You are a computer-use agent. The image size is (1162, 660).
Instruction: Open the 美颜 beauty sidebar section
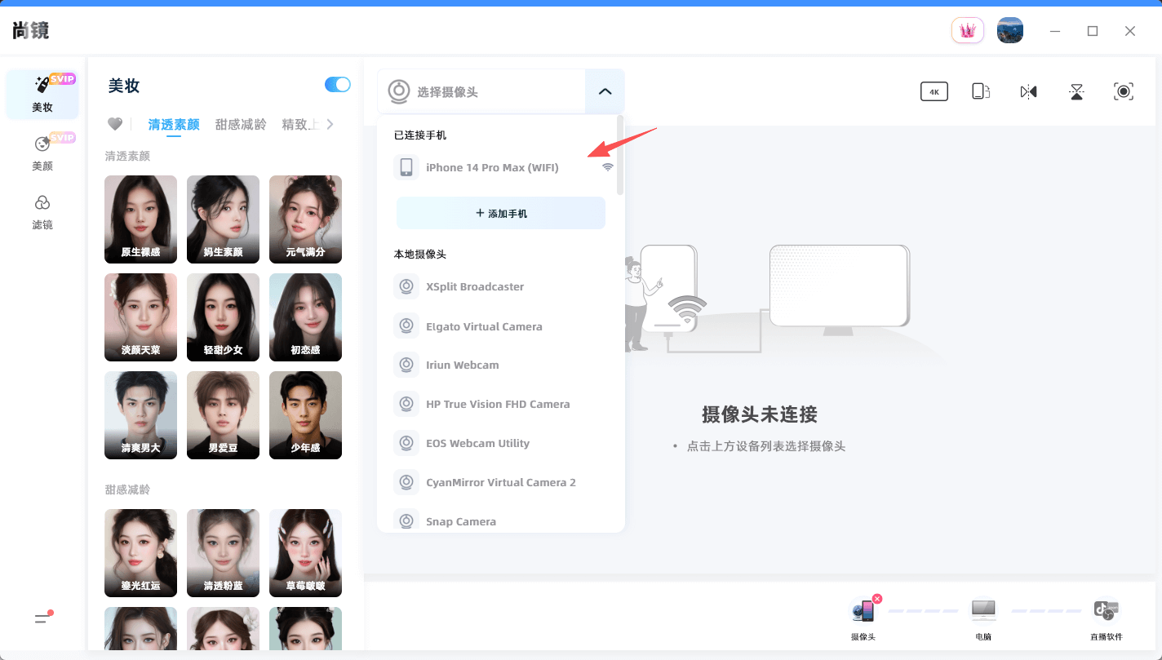[42, 153]
